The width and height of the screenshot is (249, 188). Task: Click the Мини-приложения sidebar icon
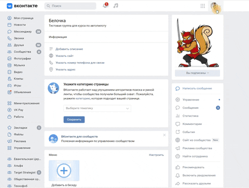click(x=9, y=103)
